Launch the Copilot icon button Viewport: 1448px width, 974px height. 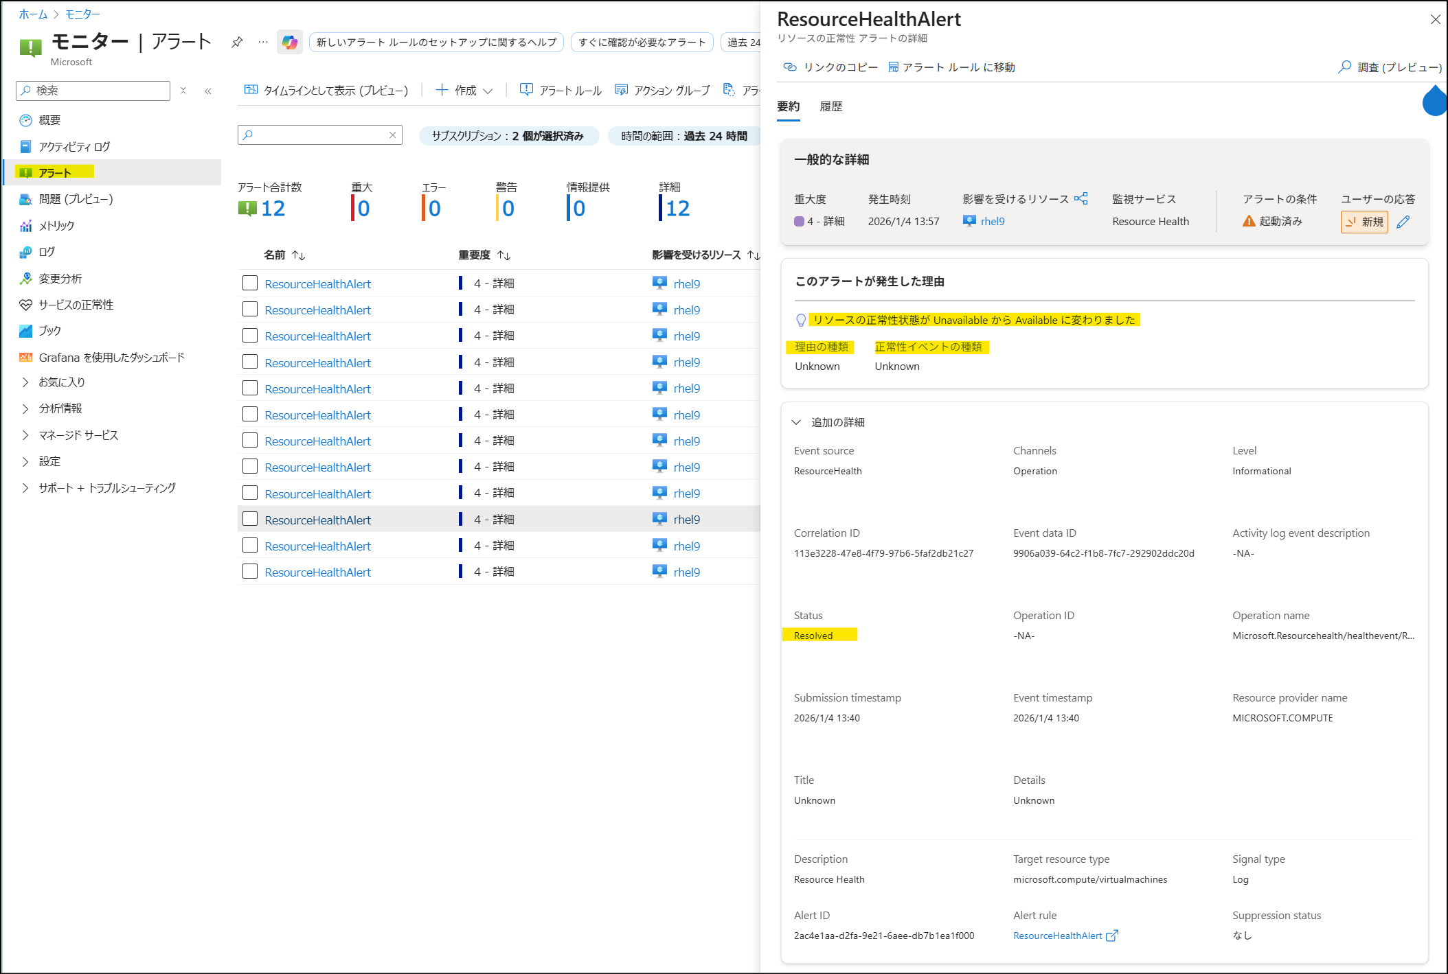tap(290, 43)
